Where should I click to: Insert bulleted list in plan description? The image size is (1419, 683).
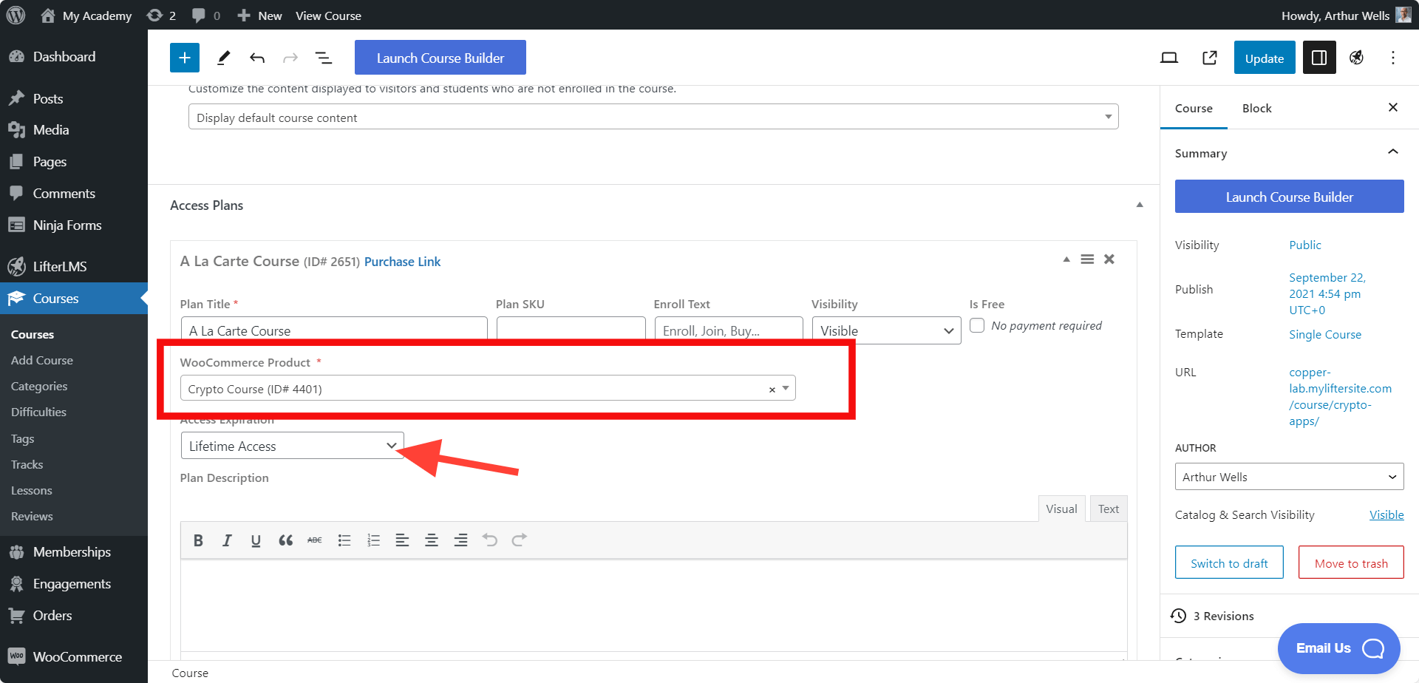point(344,540)
